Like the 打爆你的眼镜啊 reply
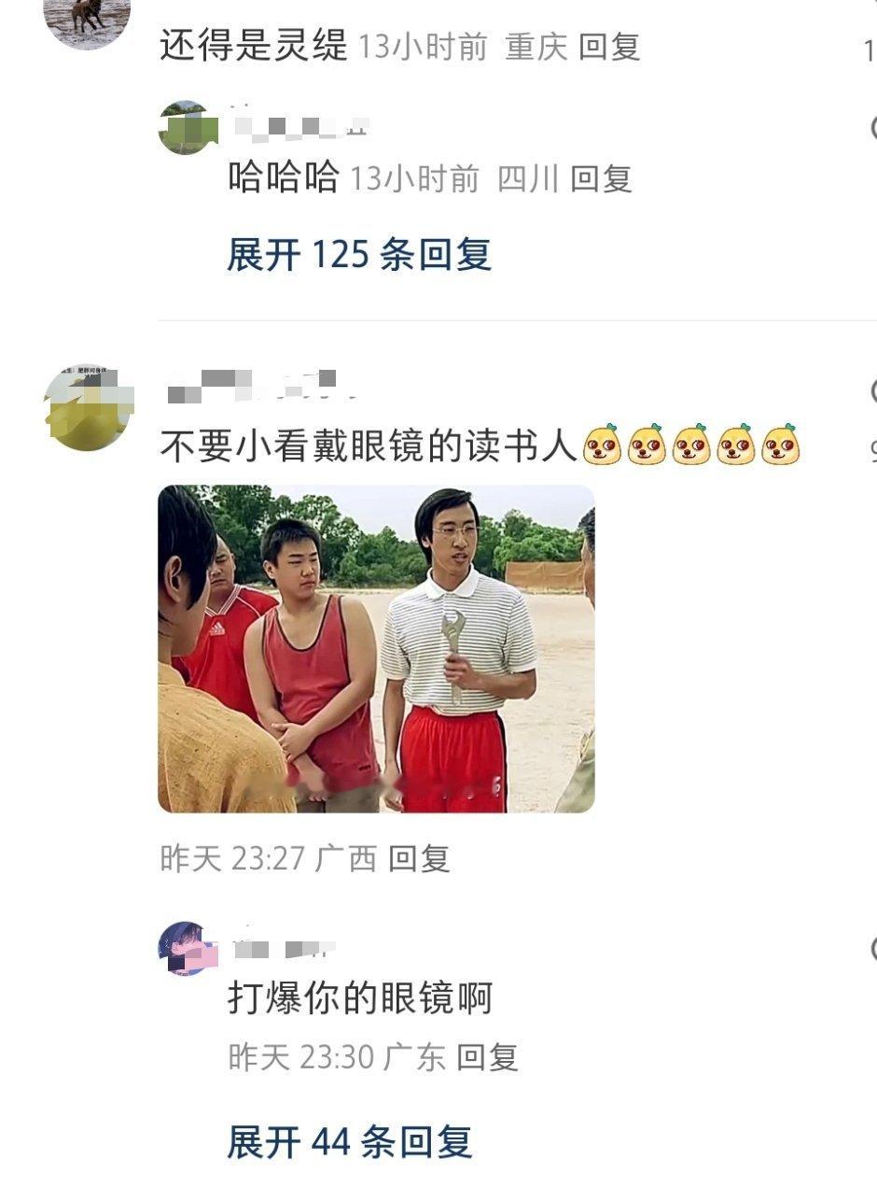Screen dimensions: 877x1187 point(872,949)
